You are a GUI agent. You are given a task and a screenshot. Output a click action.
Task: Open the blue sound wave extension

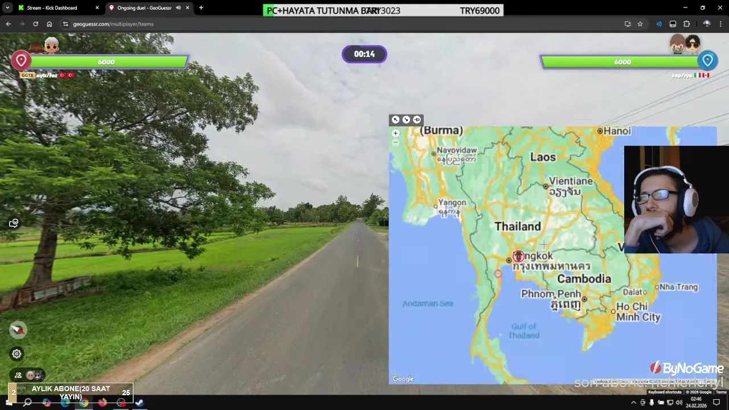coord(659,24)
